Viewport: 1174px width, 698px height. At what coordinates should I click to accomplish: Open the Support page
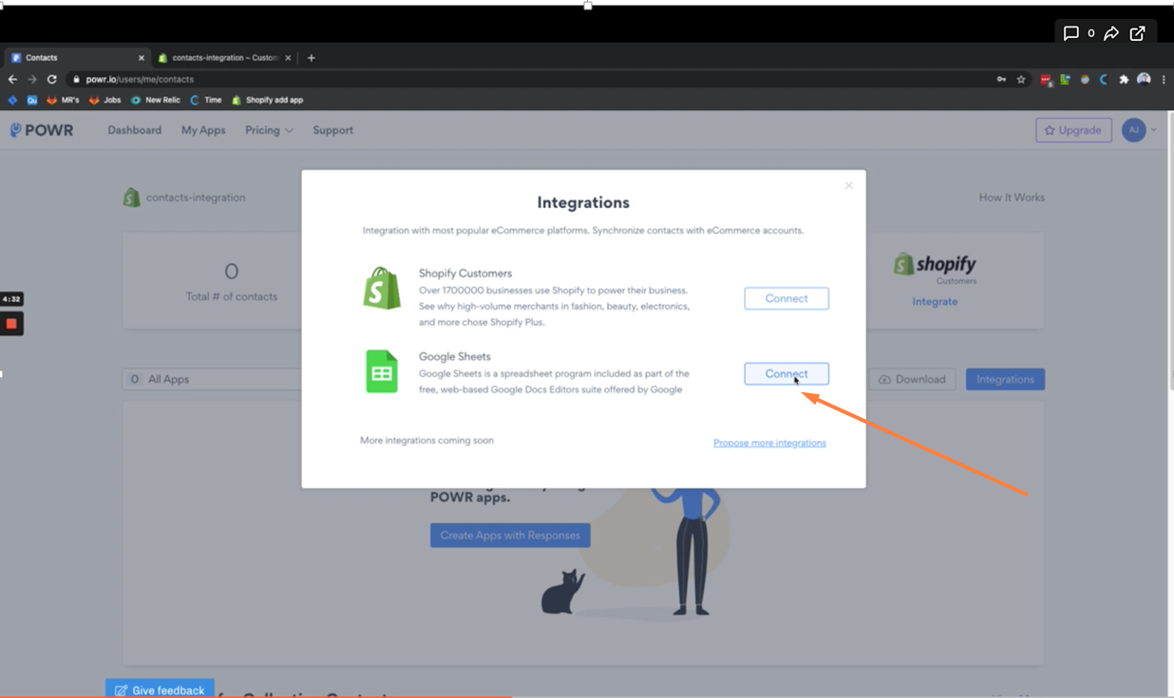tap(332, 130)
